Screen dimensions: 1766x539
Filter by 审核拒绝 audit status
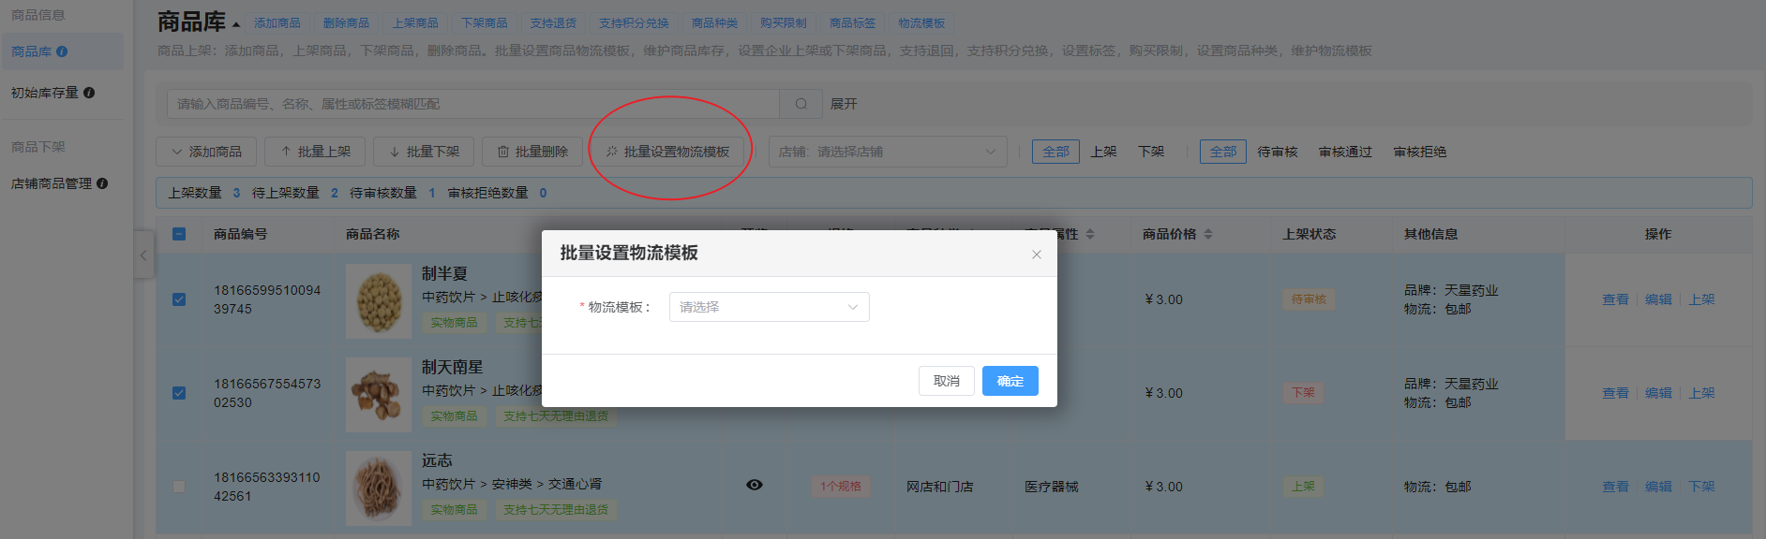click(x=1420, y=152)
